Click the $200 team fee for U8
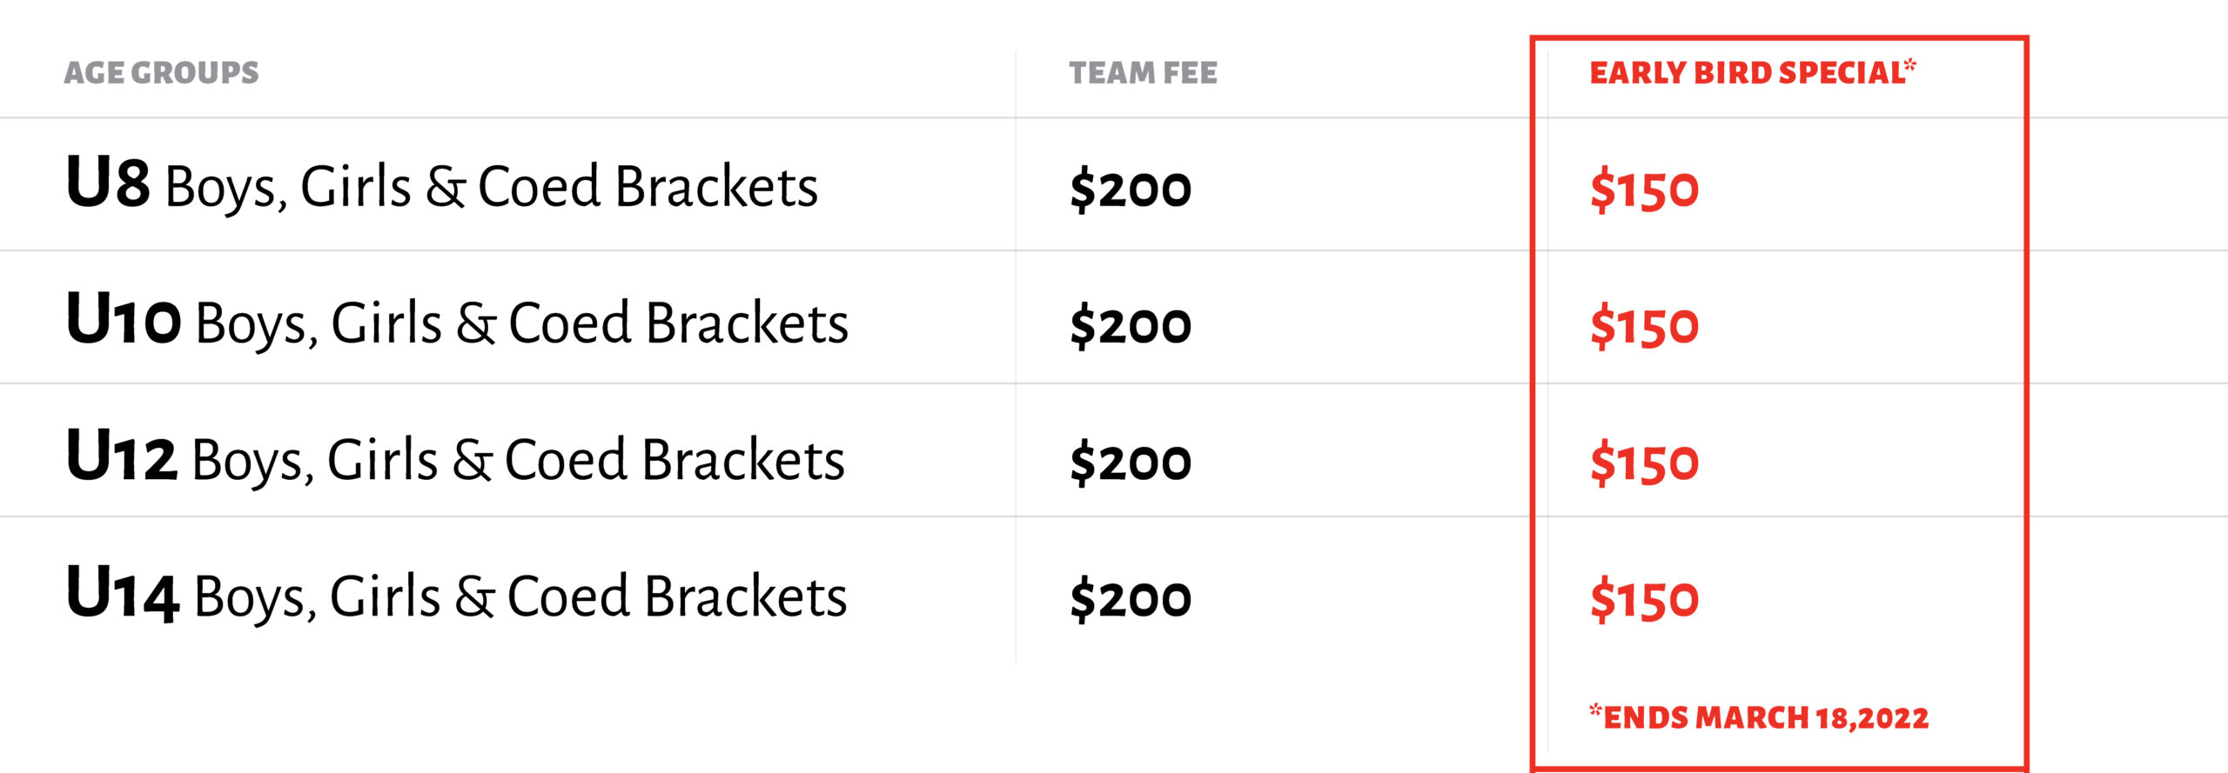 tap(1131, 190)
